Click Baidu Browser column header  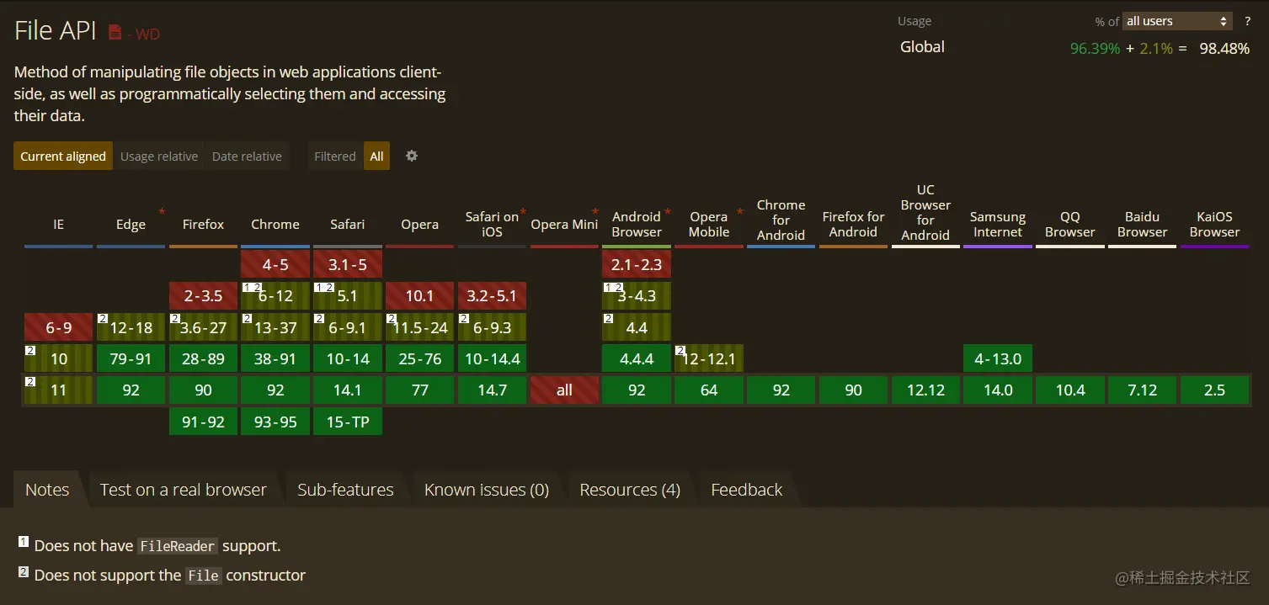(x=1143, y=225)
